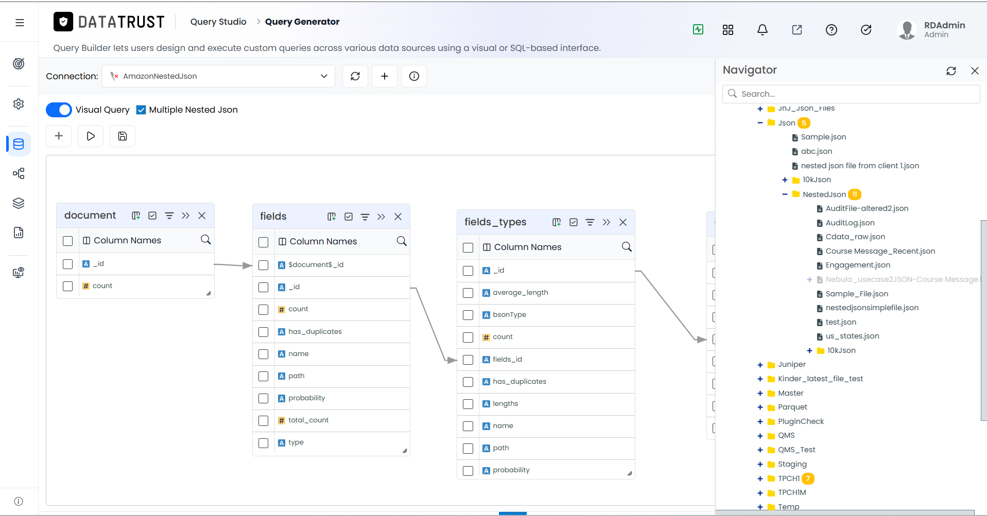Image resolution: width=987 pixels, height=516 pixels.
Task: Click the external link icon in header
Action: (x=797, y=30)
